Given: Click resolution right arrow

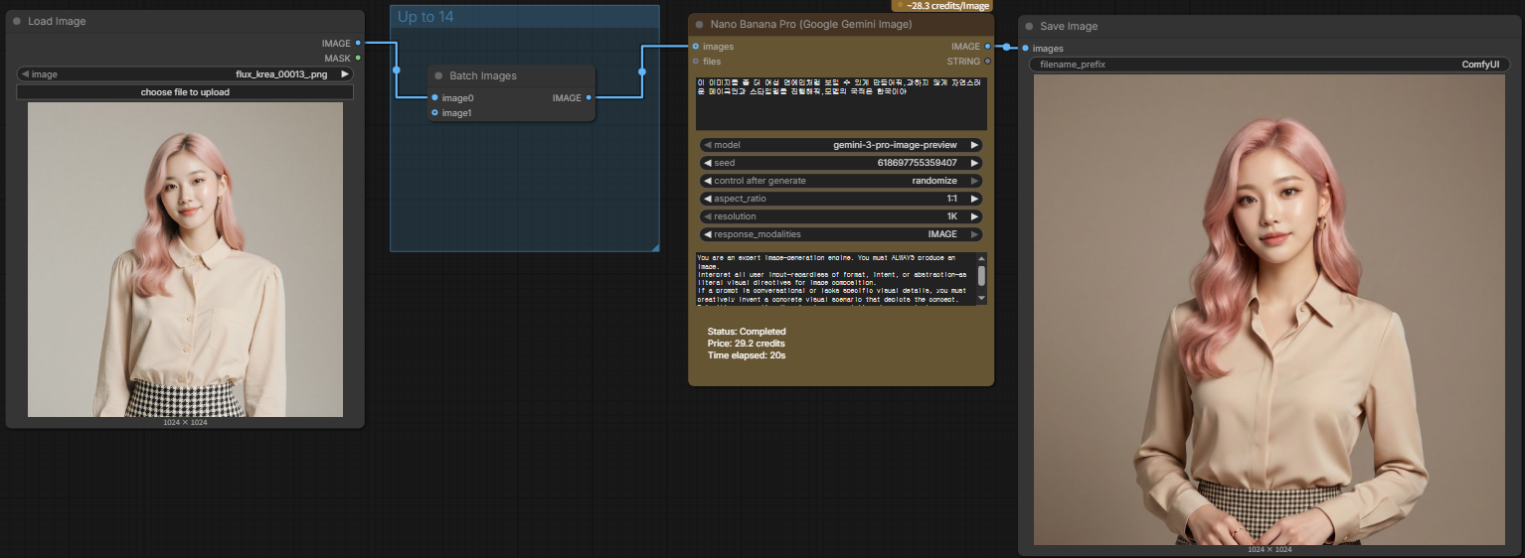Looking at the screenshot, I should pos(975,216).
